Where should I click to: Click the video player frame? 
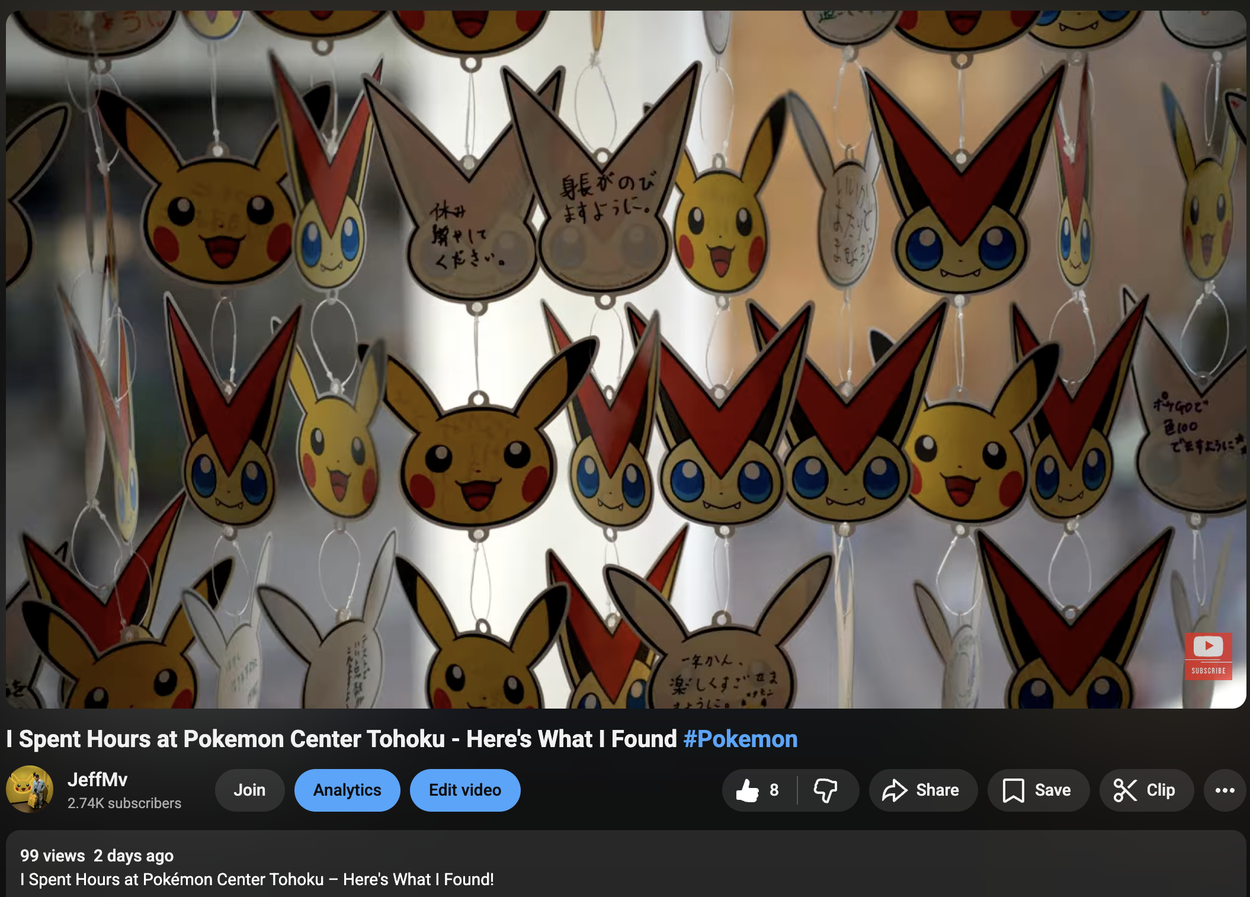[626, 360]
